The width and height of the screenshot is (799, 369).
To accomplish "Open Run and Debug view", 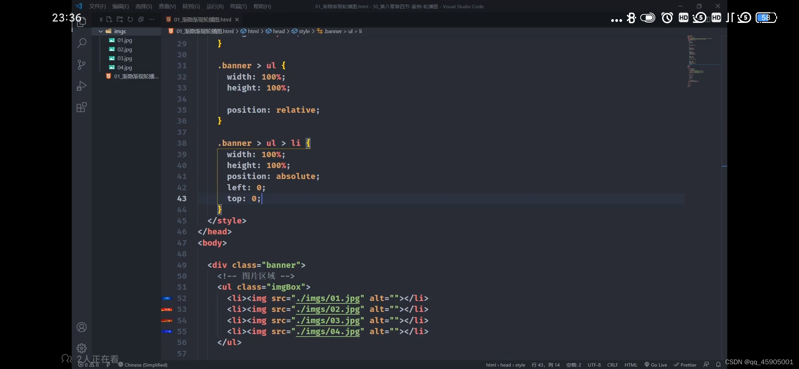I will [82, 86].
